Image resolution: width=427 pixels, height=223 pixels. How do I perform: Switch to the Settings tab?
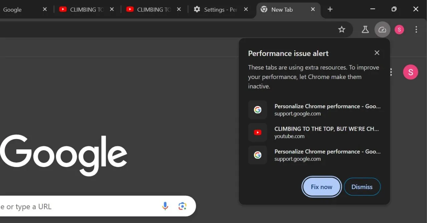[217, 10]
